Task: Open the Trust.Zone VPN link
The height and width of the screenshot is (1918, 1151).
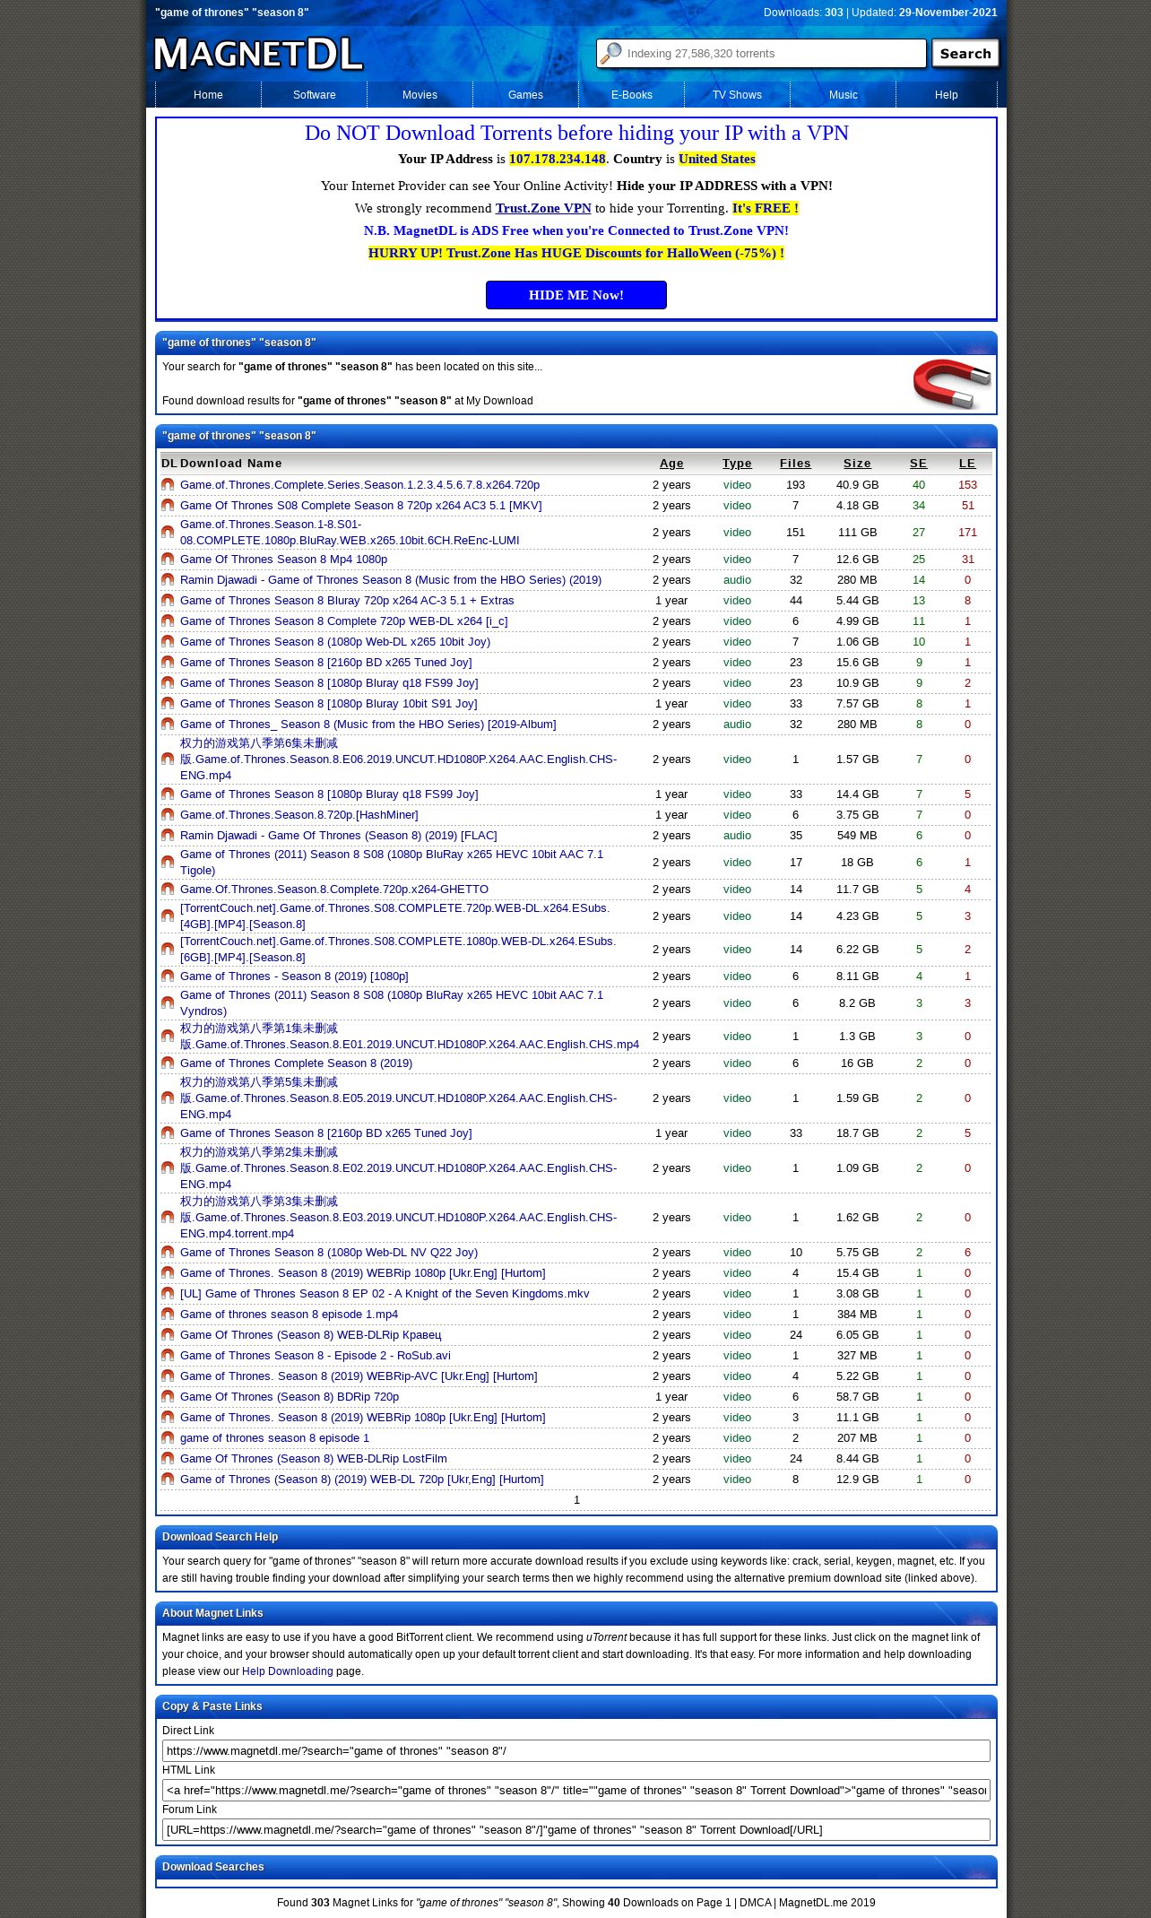Action: (543, 208)
